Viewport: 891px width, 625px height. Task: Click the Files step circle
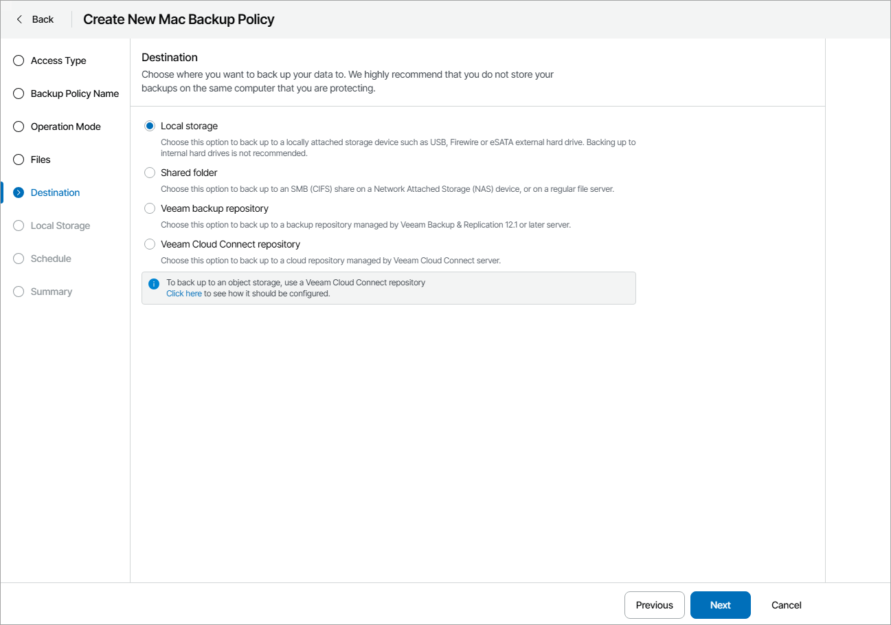(x=18, y=160)
